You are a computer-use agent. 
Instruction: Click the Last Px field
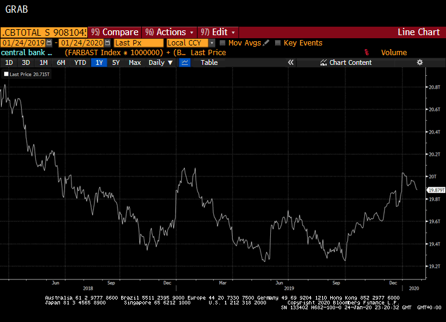click(139, 43)
